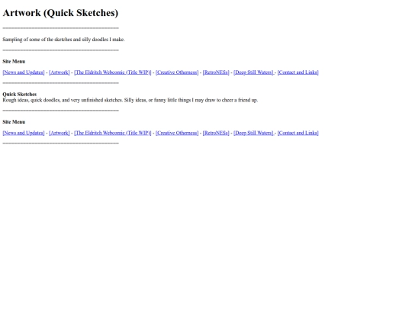Viewport: 412px width, 309px height.
Task: Click the second 'Site Menu' heading
Action: (14, 122)
